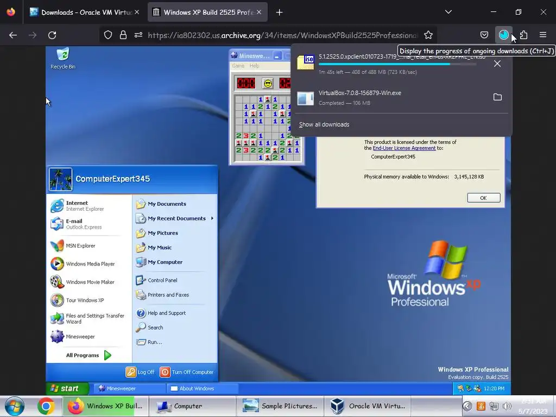
Task: Expand All Programs list
Action: 89,355
